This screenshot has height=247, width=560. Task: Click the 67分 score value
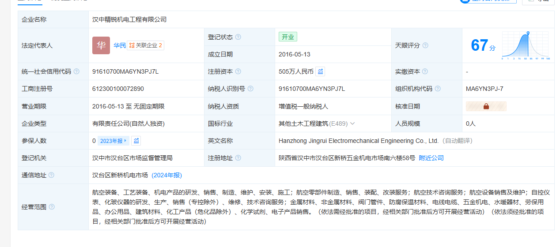click(483, 45)
